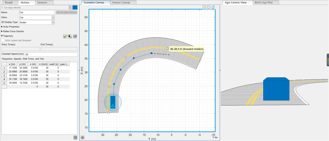Select waypoint row header 1

(x=4, y=68)
